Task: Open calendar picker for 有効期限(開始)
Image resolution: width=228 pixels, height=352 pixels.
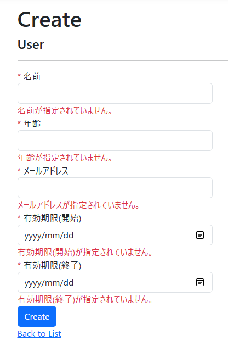Action: [x=200, y=235]
